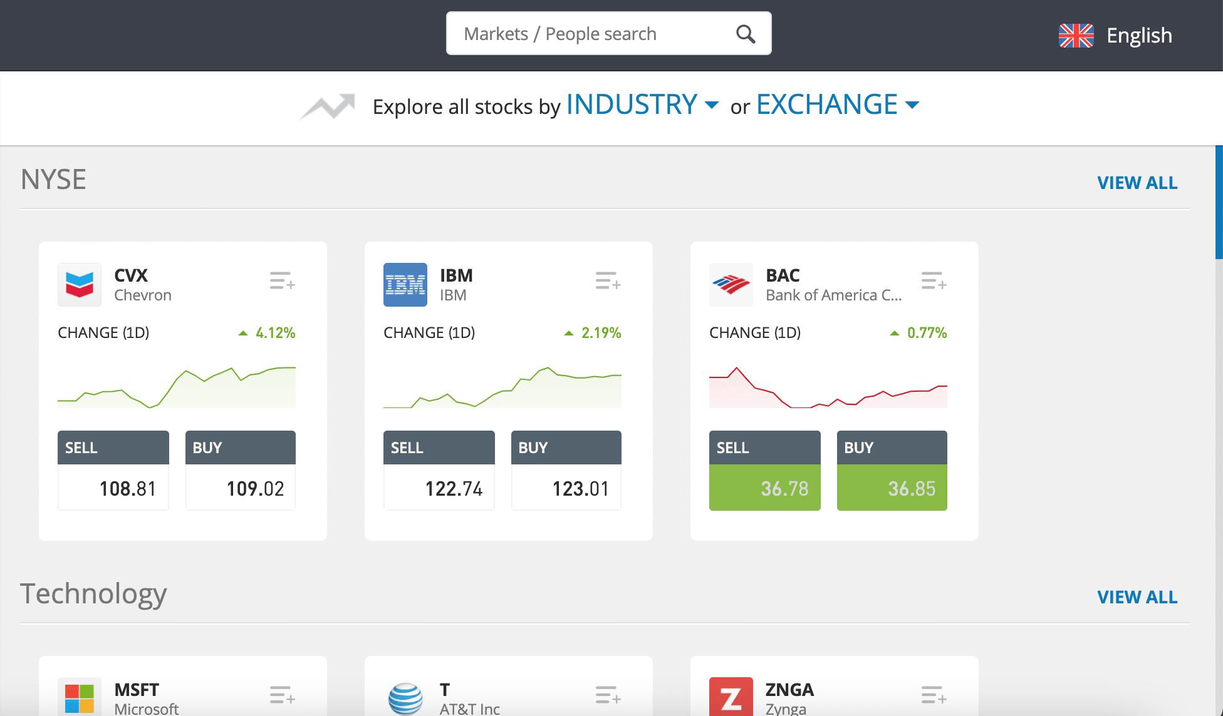Image resolution: width=1223 pixels, height=716 pixels.
Task: Add Microsoft MSFT to watchlist
Action: [283, 695]
